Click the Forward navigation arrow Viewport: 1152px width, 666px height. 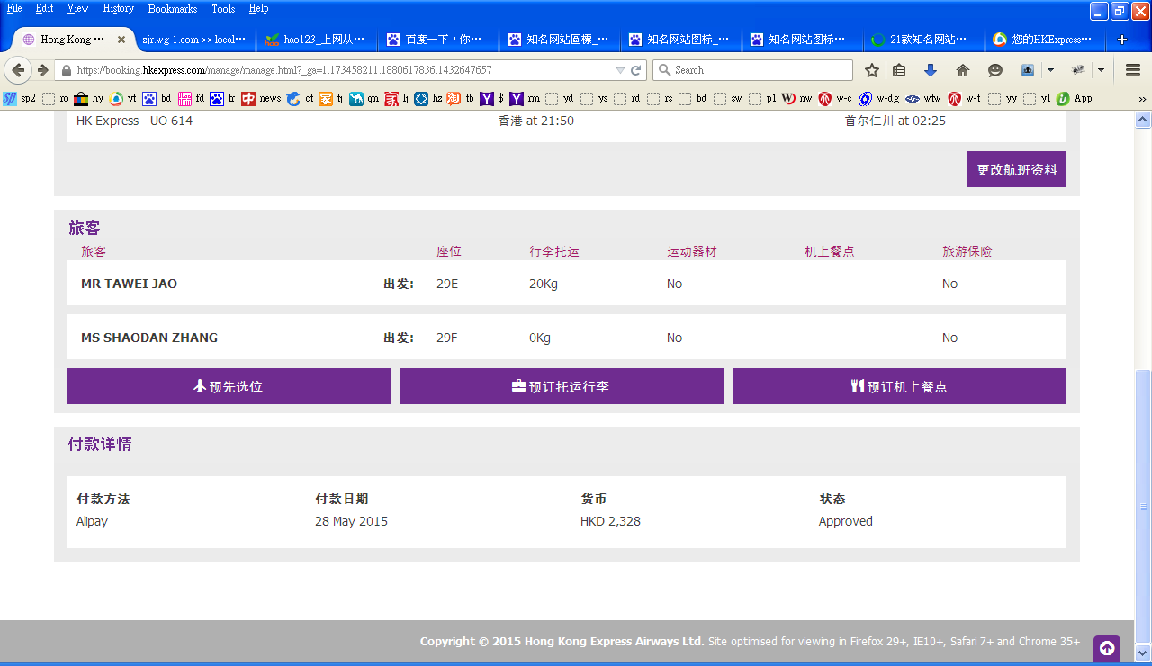(x=42, y=70)
